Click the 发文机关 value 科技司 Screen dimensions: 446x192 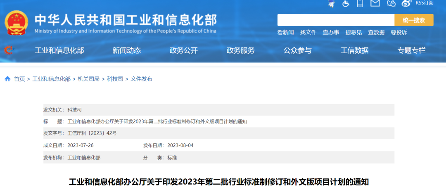click(74, 109)
